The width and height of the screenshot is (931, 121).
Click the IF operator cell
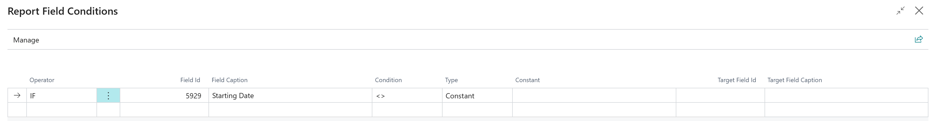pyautogui.click(x=61, y=96)
